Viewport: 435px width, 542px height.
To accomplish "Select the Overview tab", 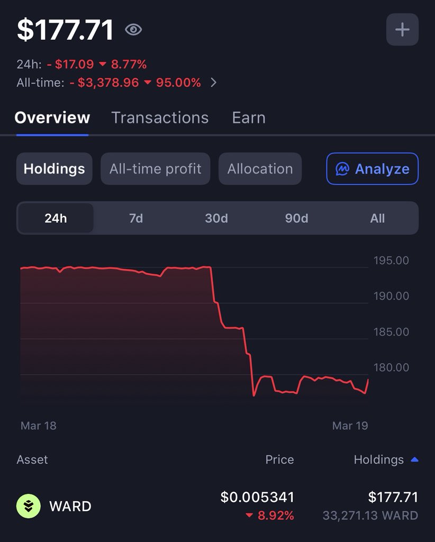I will pos(52,118).
